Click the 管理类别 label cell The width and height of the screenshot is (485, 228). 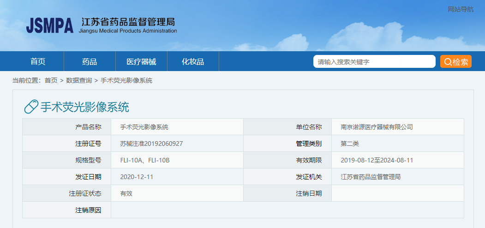[x=287, y=144]
